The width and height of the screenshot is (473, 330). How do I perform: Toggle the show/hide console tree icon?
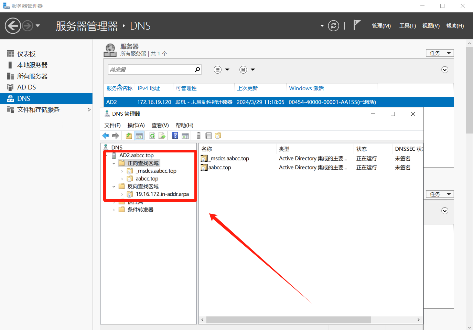tap(139, 136)
